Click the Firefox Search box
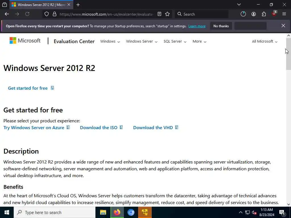This screenshot has height=218, width=291. tap(201, 14)
